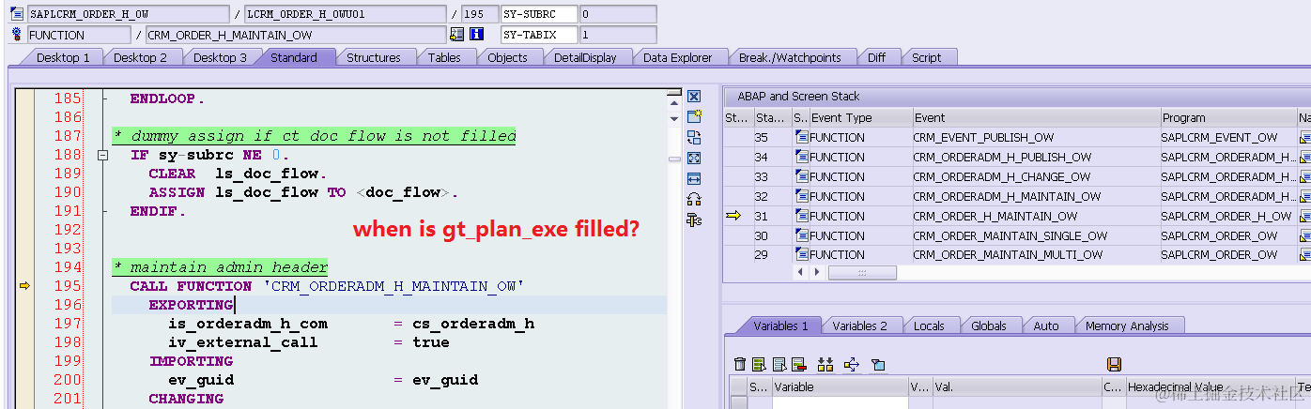1311x409 pixels.
Task: Click the tool settings icon beside editor
Action: [694, 220]
